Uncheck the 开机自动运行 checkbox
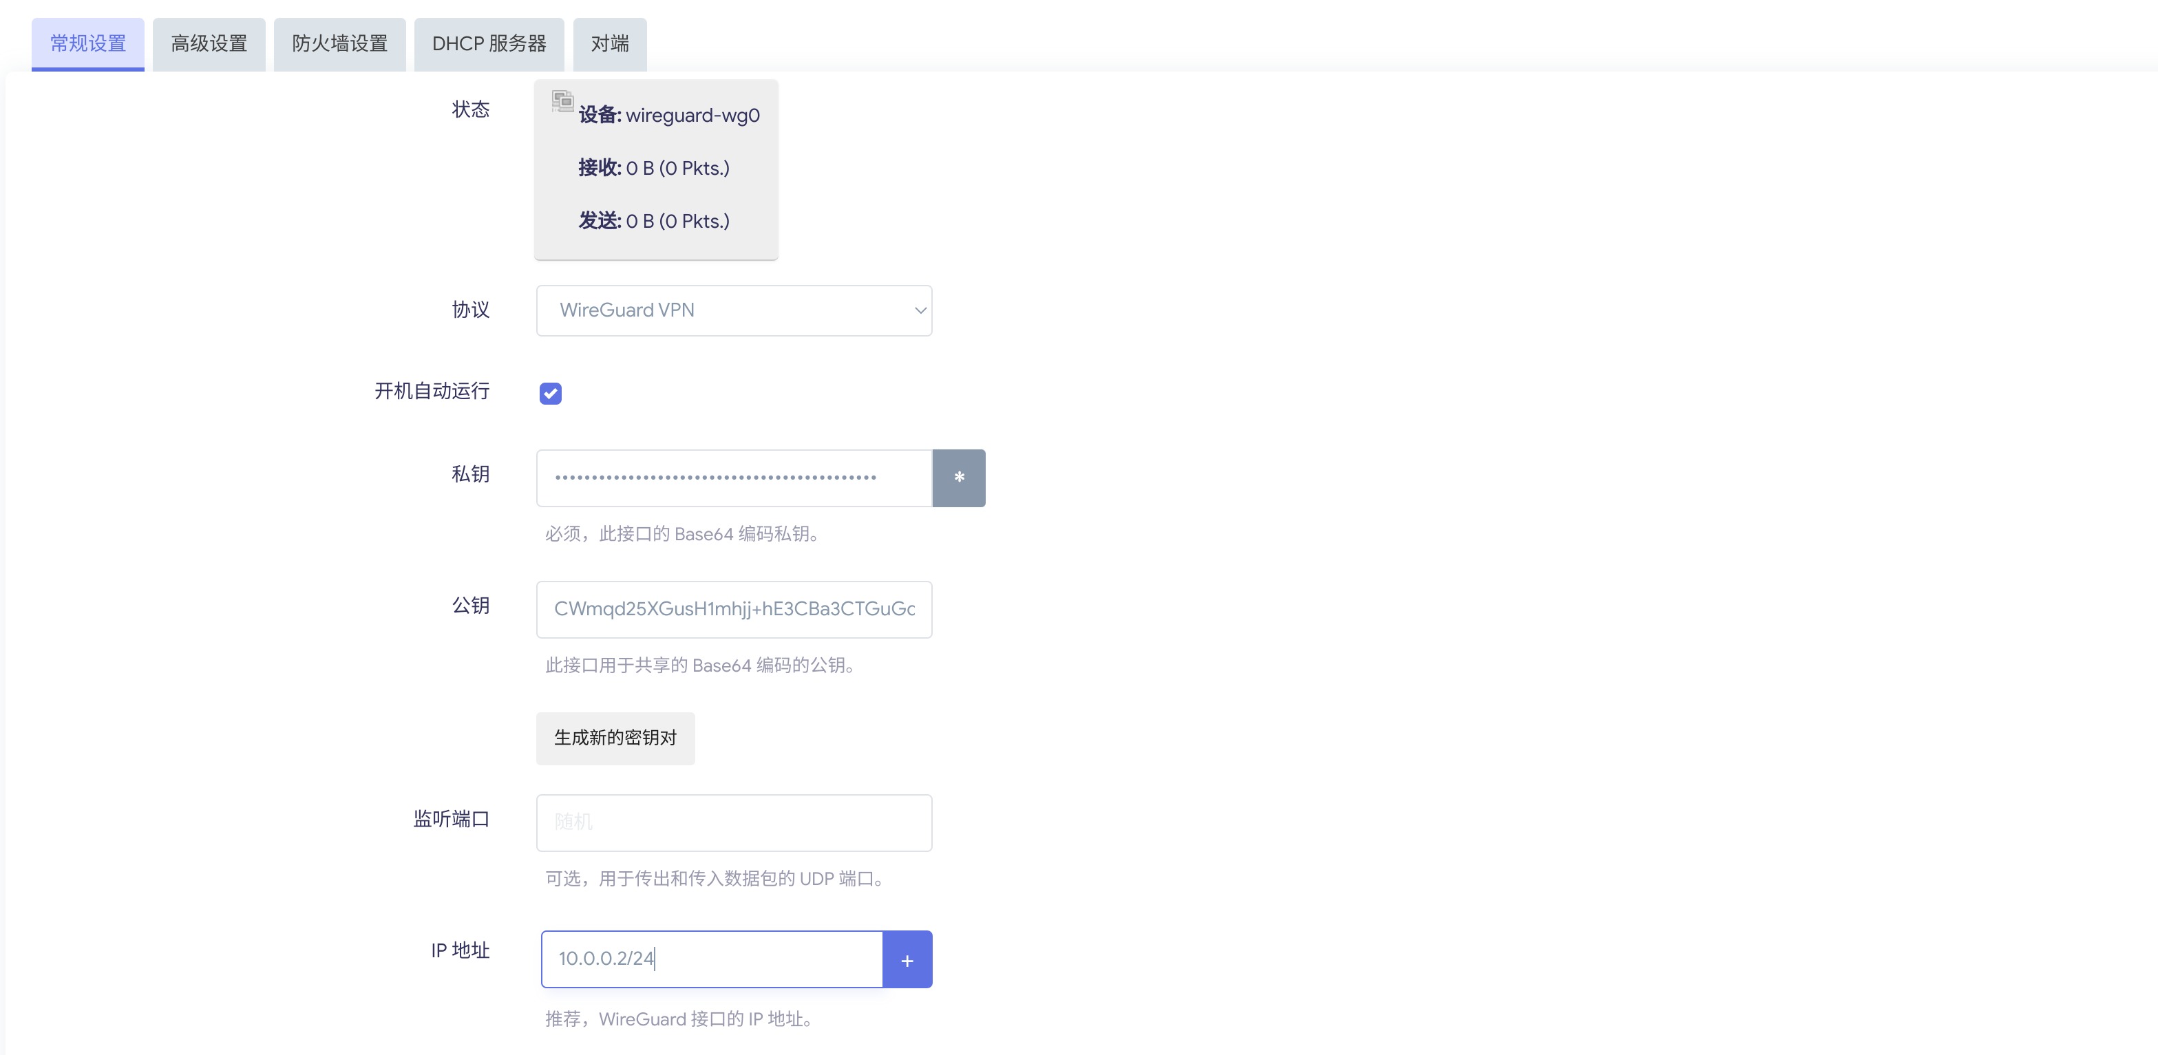The image size is (2158, 1055). (551, 393)
